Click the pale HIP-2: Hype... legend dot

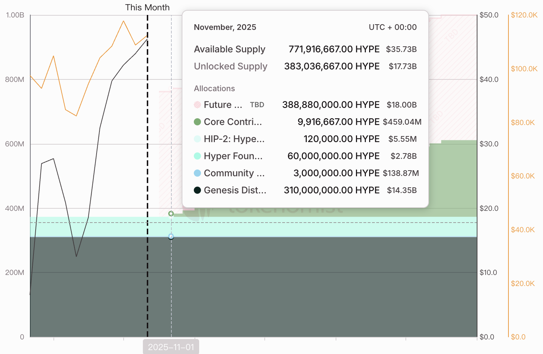197,139
